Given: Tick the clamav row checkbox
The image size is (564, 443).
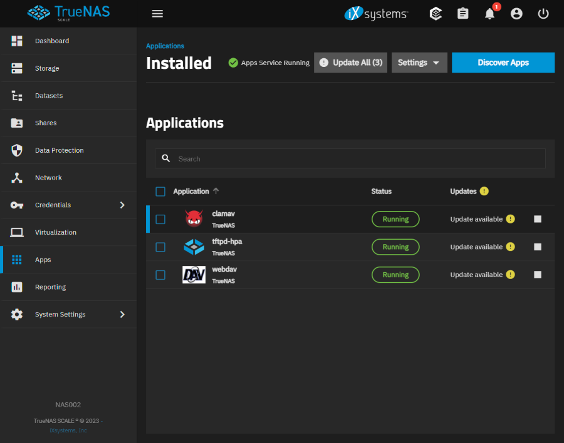Looking at the screenshot, I should pyautogui.click(x=160, y=220).
